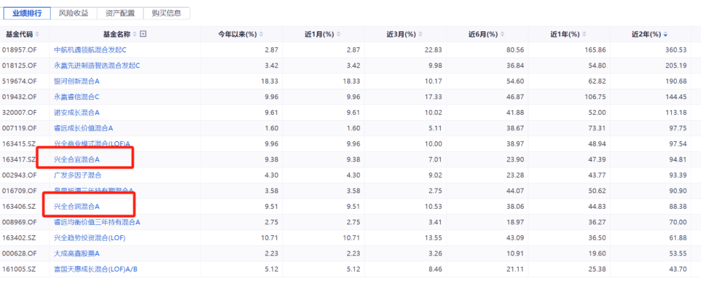This screenshot has width=701, height=284.
Task: Click the sort arrows next to 基金名称
Action: click(x=134, y=34)
